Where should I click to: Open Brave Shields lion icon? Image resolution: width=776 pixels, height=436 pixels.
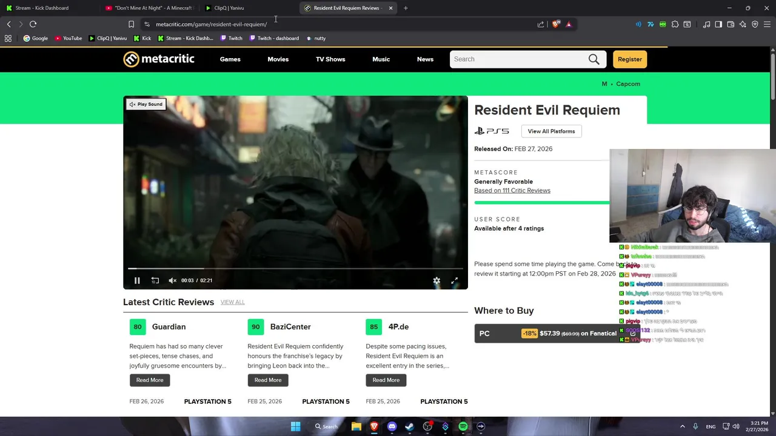pos(555,24)
